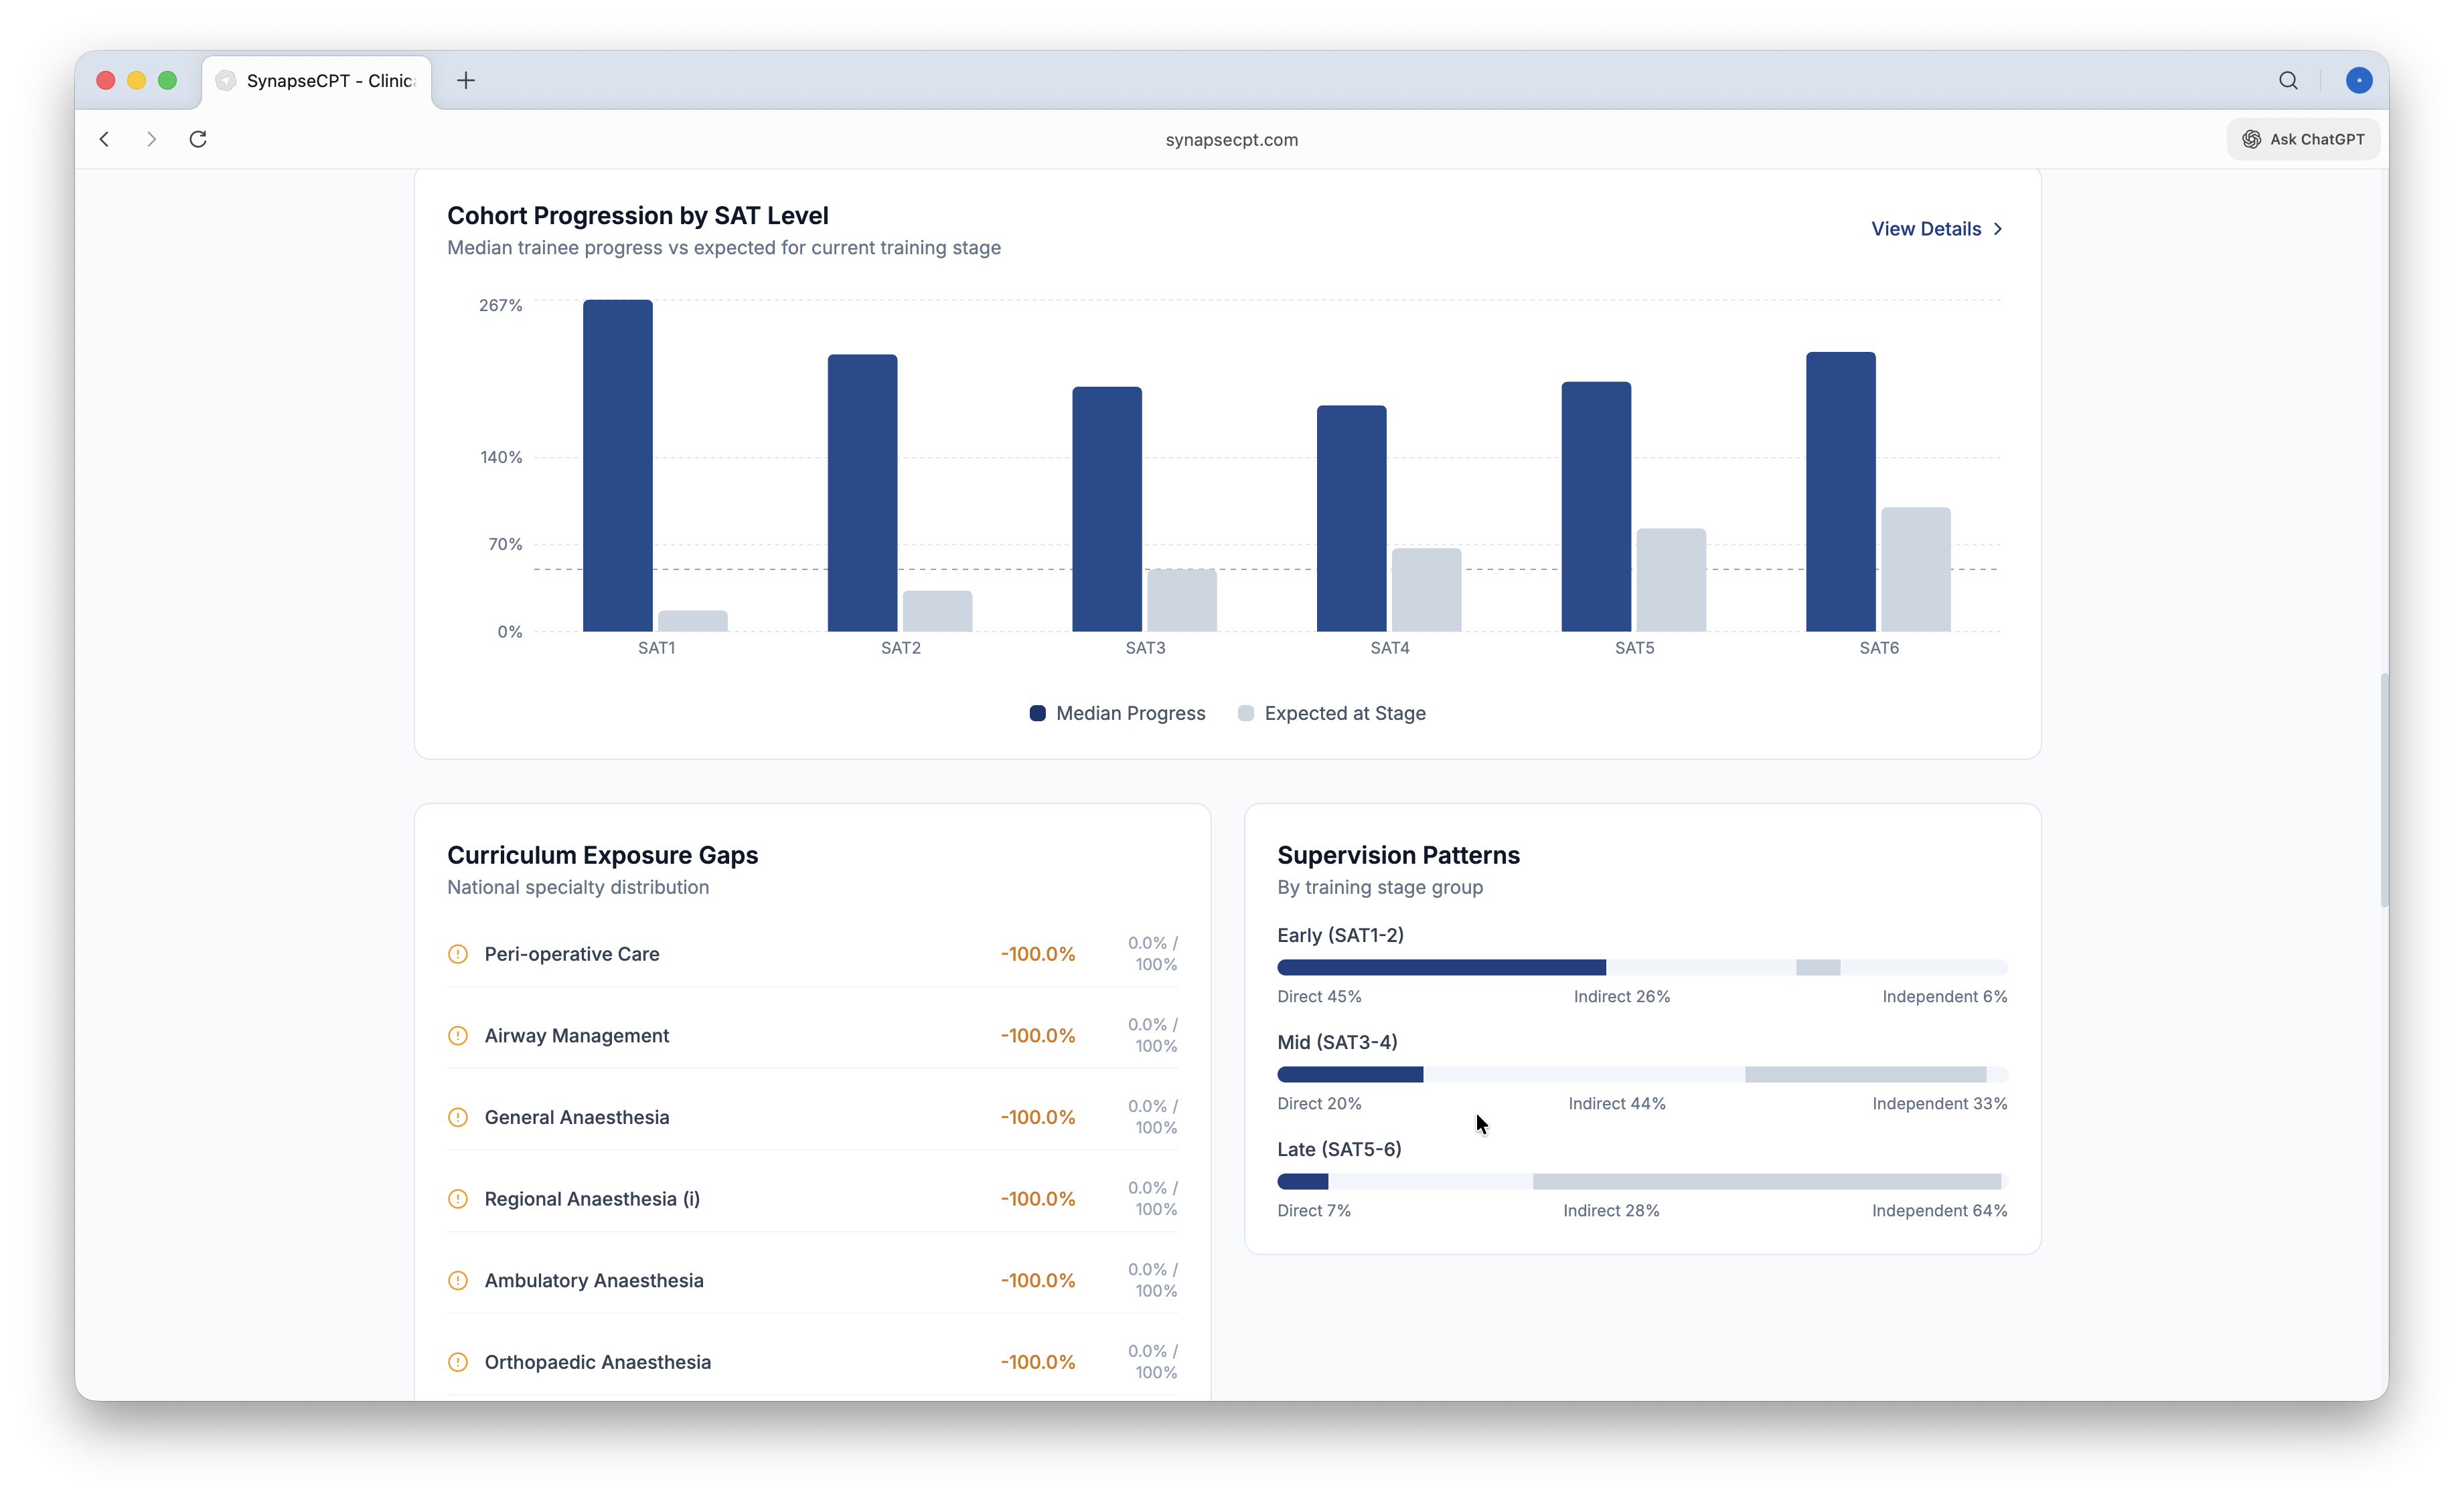Click the browser forward arrow
Screen dimensions: 2464x1500
coord(151,139)
